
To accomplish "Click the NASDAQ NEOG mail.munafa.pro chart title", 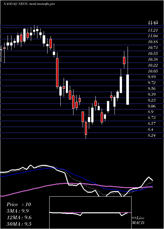I will [29, 4].
